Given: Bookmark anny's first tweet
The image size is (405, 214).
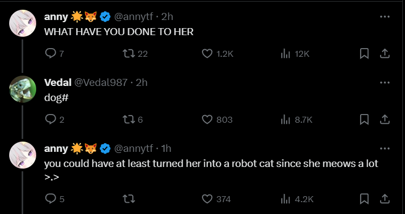Looking at the screenshot, I should [364, 54].
